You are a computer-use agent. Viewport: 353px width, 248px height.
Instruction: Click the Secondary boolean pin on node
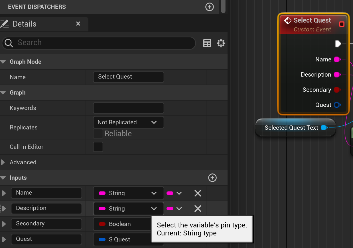tap(337, 90)
